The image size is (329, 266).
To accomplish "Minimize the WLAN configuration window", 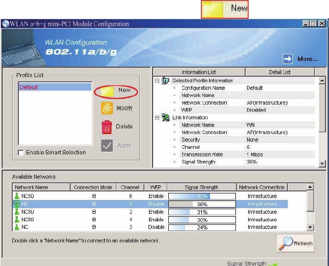I will [x=306, y=24].
